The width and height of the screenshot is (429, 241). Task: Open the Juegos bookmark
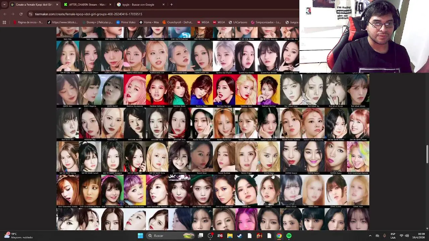pyautogui.click(x=292, y=22)
